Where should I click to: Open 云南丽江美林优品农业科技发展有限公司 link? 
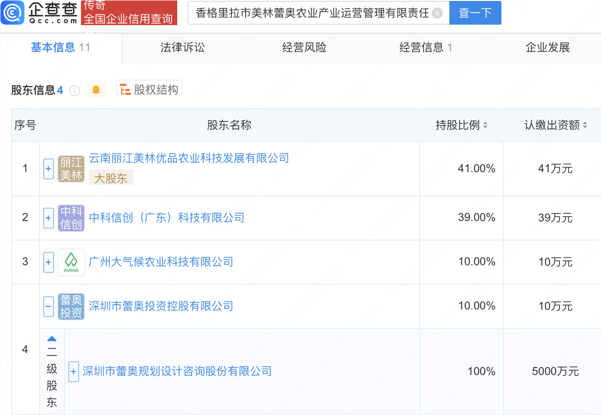189,158
